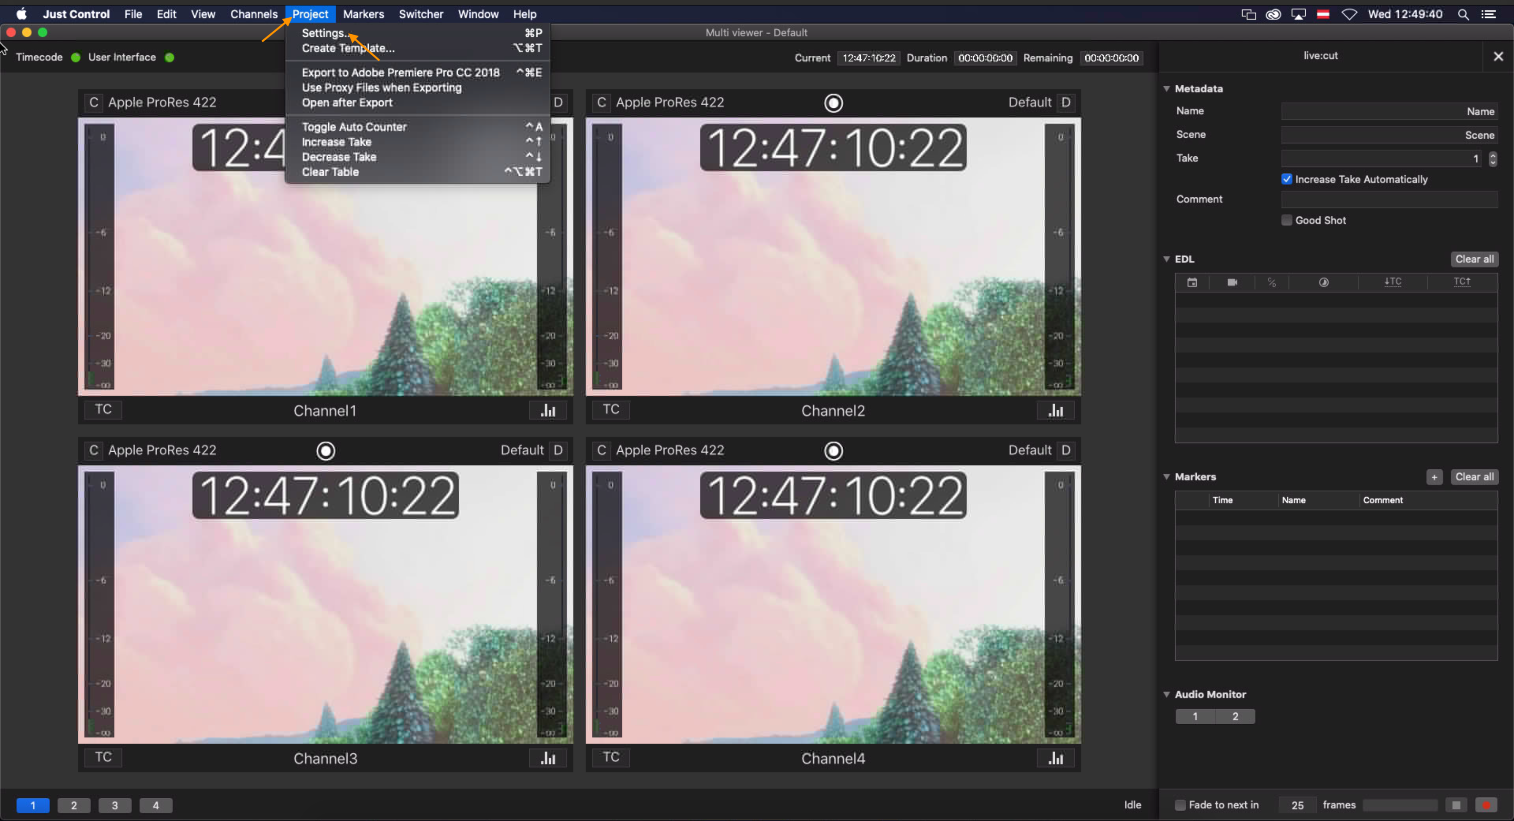Viewport: 1514px width, 821px height.
Task: Enable Fade to next in checkbox
Action: [x=1179, y=805]
